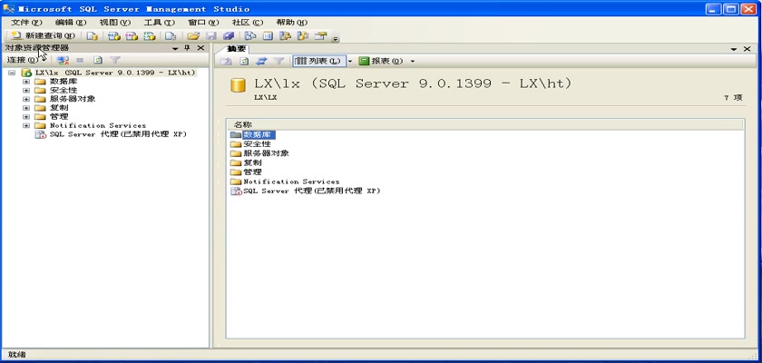The height and width of the screenshot is (363, 762).
Task: Show the Registered Servers window icon
Action: click(250, 35)
